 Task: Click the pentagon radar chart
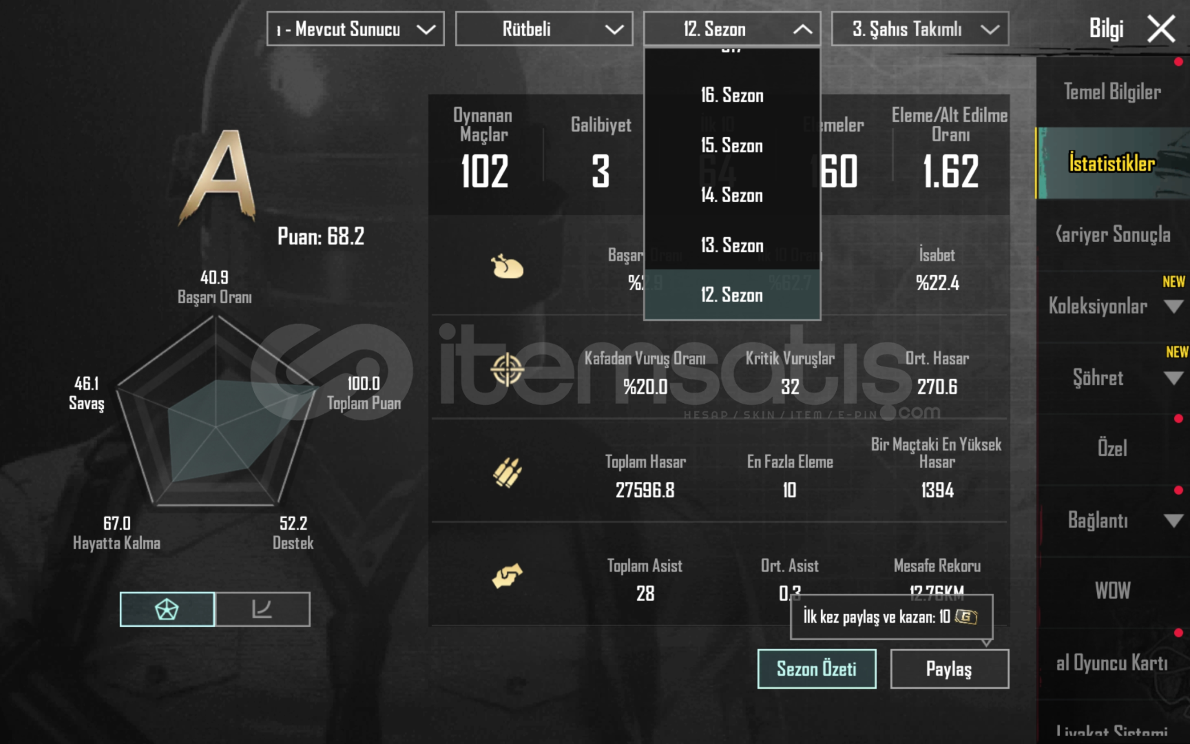(x=216, y=412)
